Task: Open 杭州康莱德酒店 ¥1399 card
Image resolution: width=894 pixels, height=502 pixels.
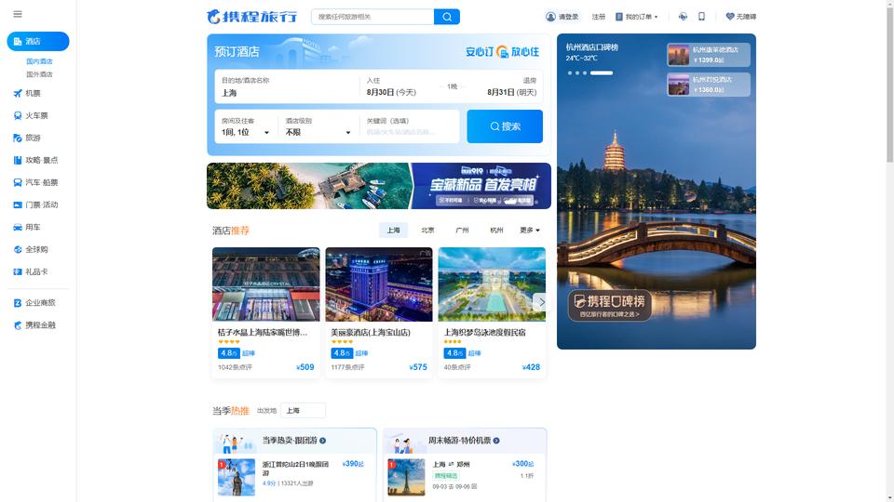Action: [709, 55]
